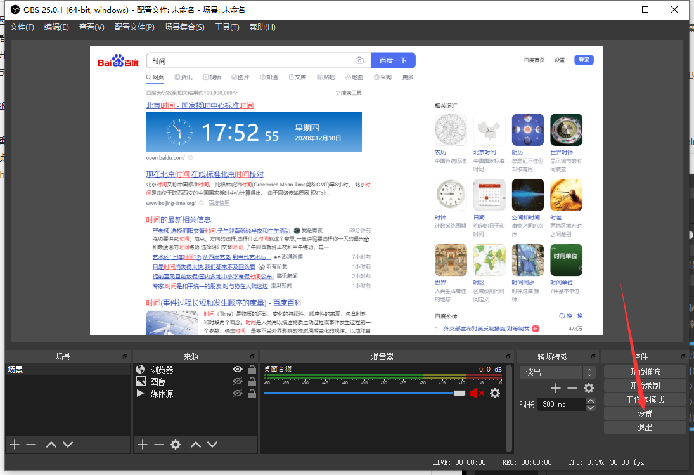Image resolution: width=694 pixels, height=475 pixels.
Task: Open source properties gear icon
Action: pos(176,445)
